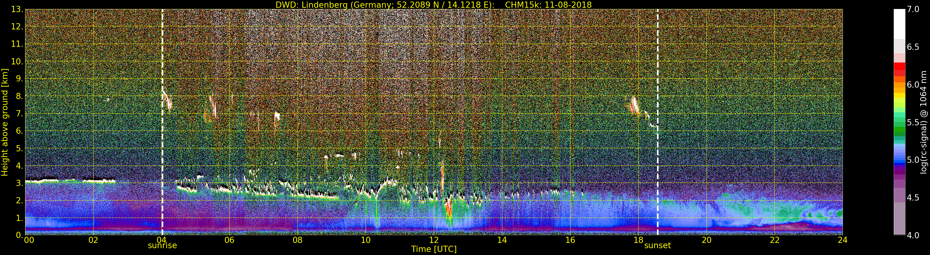The height and width of the screenshot is (255, 930).
Task: Click height axis tick '1.' near bottom
Action: 19,218
